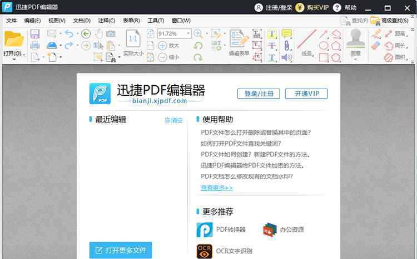Open the Edit (编辑(E)) menu

click(x=32, y=21)
